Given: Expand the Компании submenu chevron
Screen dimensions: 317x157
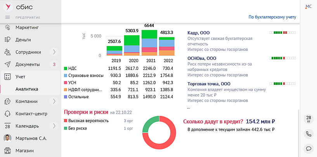Looking at the screenshot, I should tap(54, 102).
